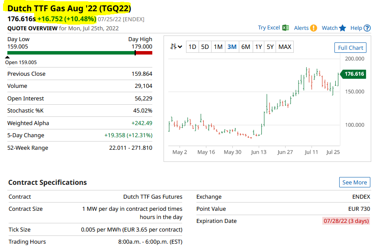Select the 6M chart period

[x=246, y=47]
